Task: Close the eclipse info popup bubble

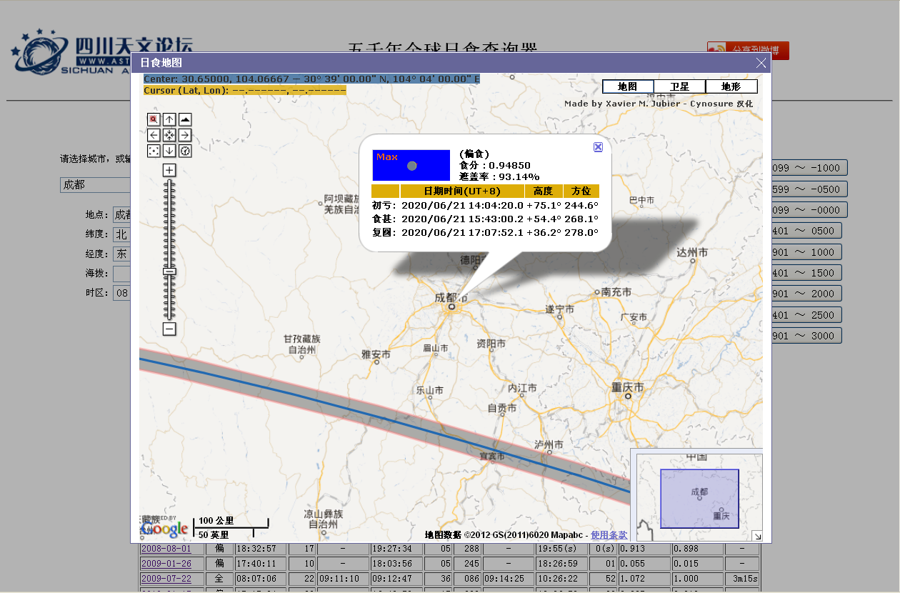Action: coord(598,147)
